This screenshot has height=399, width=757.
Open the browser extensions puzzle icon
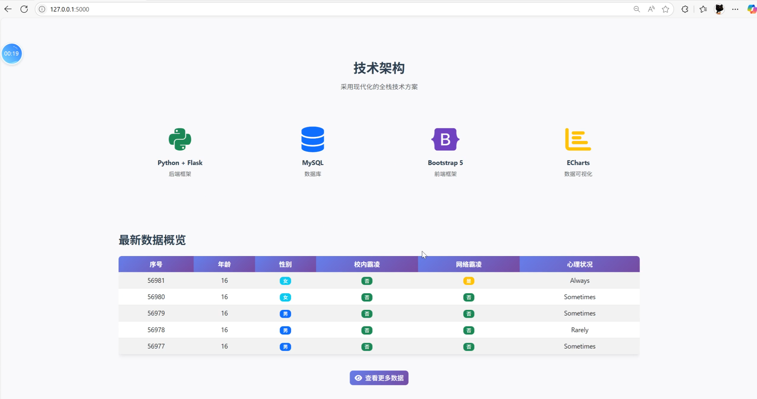[685, 9]
